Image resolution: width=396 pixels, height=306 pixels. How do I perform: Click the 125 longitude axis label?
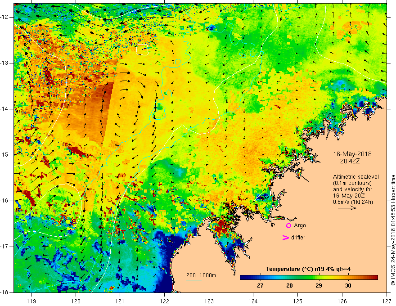point(298,301)
